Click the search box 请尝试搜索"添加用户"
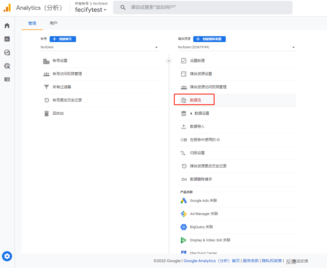The image size is (327, 268). point(203,8)
